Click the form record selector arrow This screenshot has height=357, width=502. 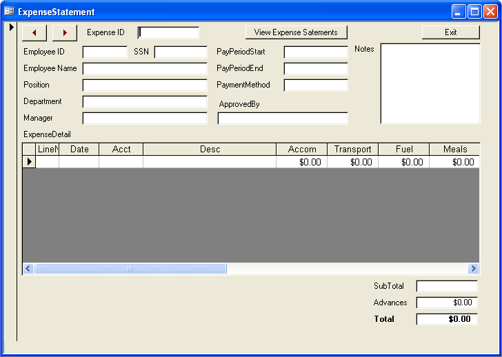pos(11,28)
